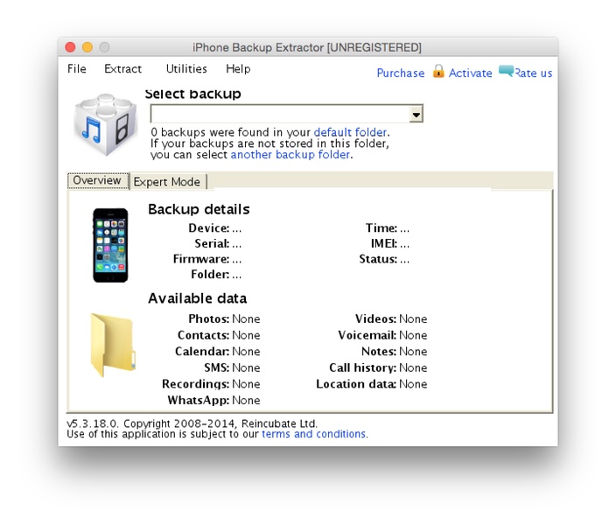Screen dimensions: 616x525
Task: Minimize the window with yellow button
Action: [87, 47]
